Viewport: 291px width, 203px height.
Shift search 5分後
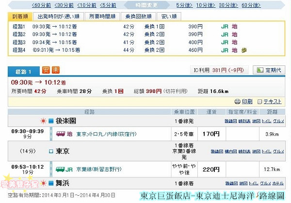click(184, 5)
